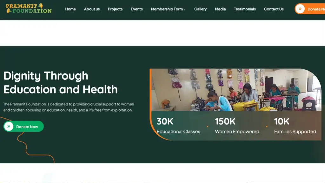This screenshot has height=183, width=325.
Task: Expand the Membership Form dropdown
Action: point(166,9)
